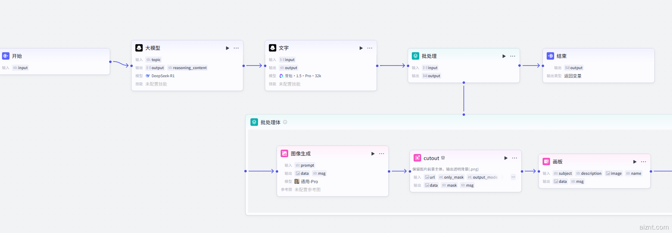Open more options for 图像生成 node
Image resolution: width=672 pixels, height=233 pixels.
tap(381, 154)
